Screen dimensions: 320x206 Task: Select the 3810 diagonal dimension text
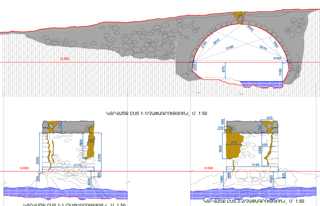(216, 42)
